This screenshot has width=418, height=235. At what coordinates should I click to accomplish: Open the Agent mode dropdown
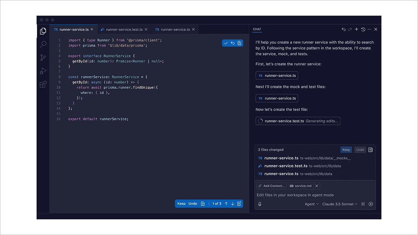311,204
